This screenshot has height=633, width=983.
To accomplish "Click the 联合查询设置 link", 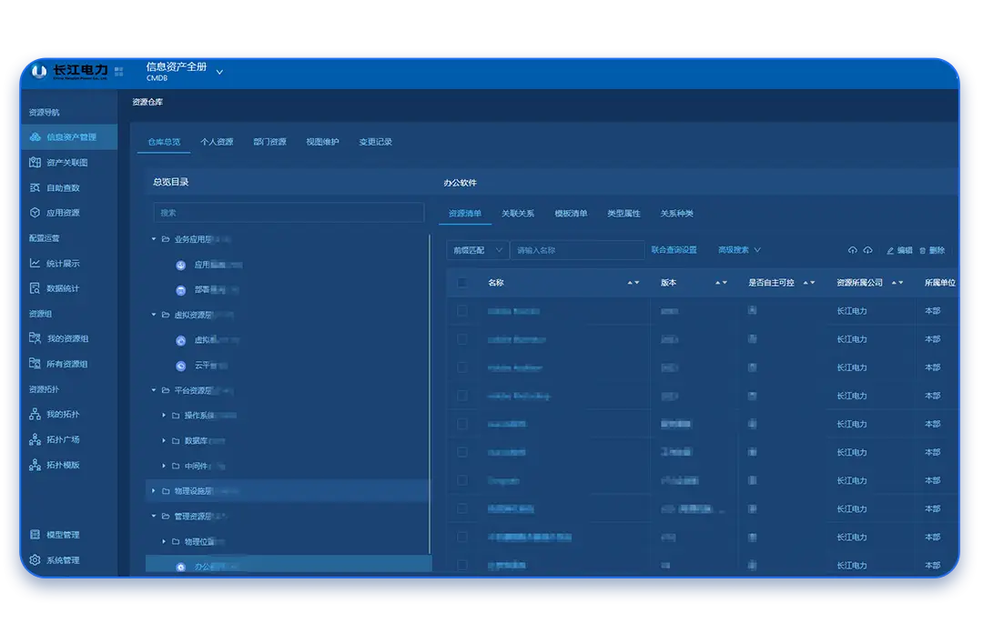I will [674, 250].
